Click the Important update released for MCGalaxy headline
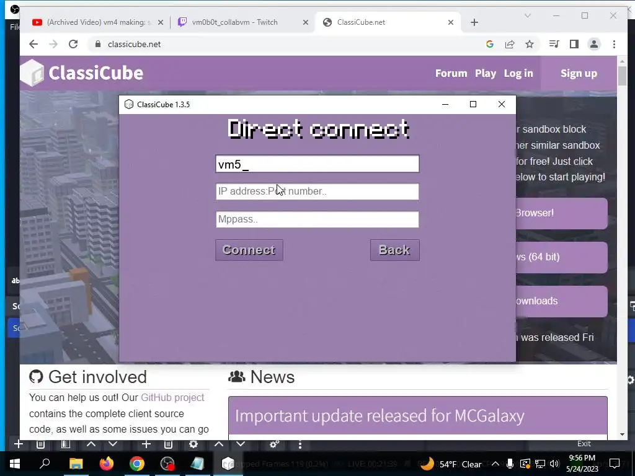This screenshot has width=635, height=476. (x=380, y=416)
